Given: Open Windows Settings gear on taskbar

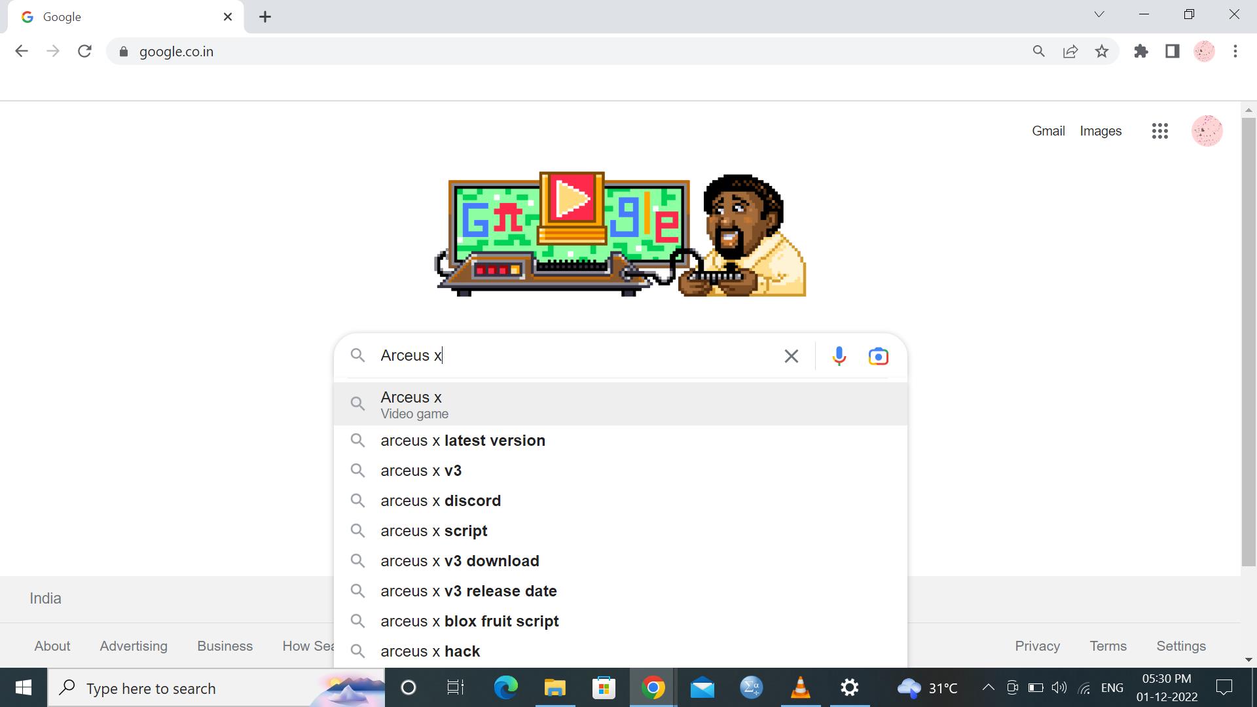Looking at the screenshot, I should (x=849, y=687).
